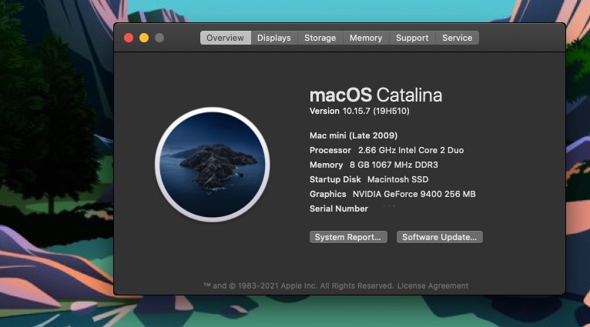The image size is (590, 327).
Task: Select the 'Mac mini (Late 2009)' text
Action: coord(354,135)
